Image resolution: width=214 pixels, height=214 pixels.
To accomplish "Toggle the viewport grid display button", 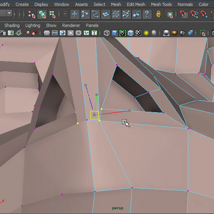I will (47, 33).
